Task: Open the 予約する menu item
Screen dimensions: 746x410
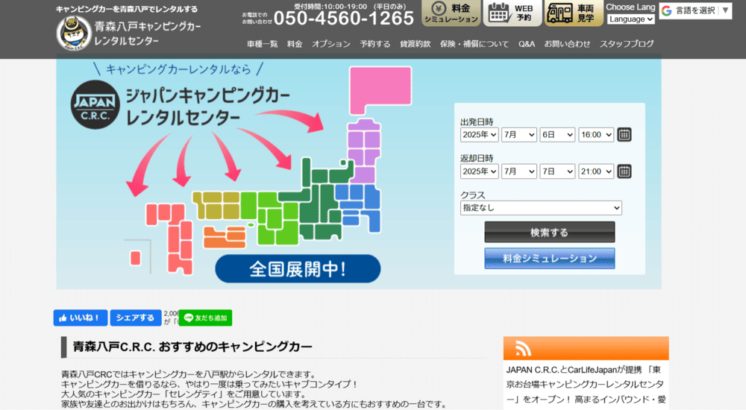Action: pos(375,44)
